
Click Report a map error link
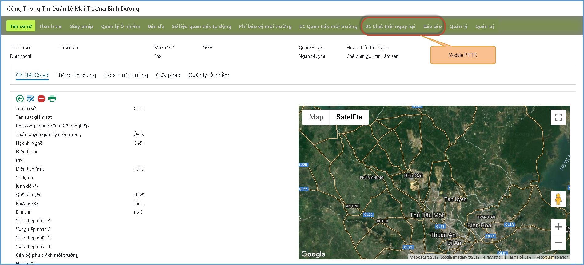click(x=551, y=257)
